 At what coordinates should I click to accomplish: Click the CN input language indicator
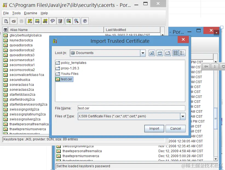click(206, 66)
